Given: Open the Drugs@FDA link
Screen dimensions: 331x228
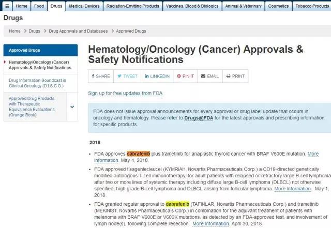Looking at the screenshot, I should [199, 118].
